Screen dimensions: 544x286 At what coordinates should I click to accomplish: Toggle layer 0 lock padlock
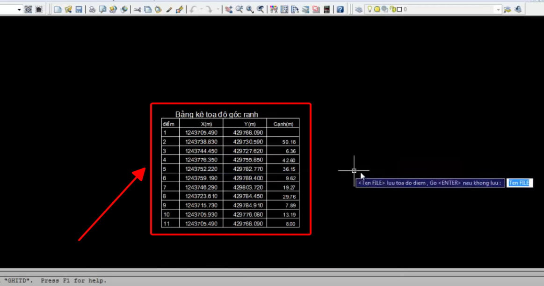pyautogui.click(x=393, y=9)
